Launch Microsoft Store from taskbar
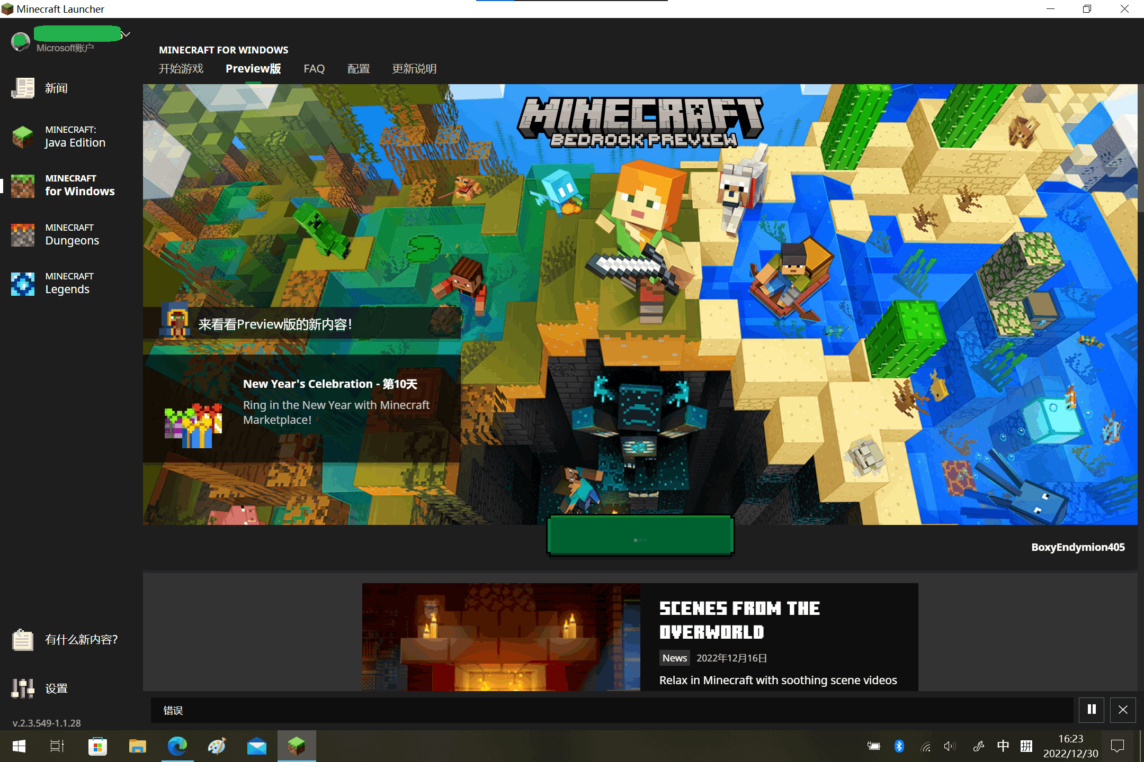Screen dimensions: 1144x762 point(97,746)
